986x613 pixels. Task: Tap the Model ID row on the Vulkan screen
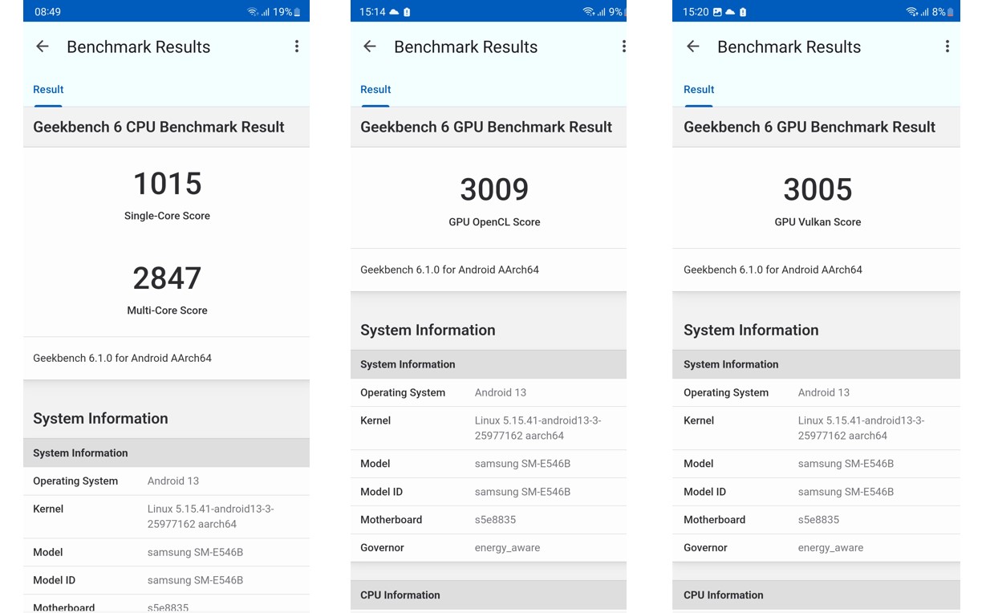click(816, 492)
